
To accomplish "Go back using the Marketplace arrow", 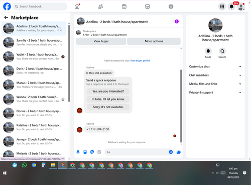I will point(6,18).
